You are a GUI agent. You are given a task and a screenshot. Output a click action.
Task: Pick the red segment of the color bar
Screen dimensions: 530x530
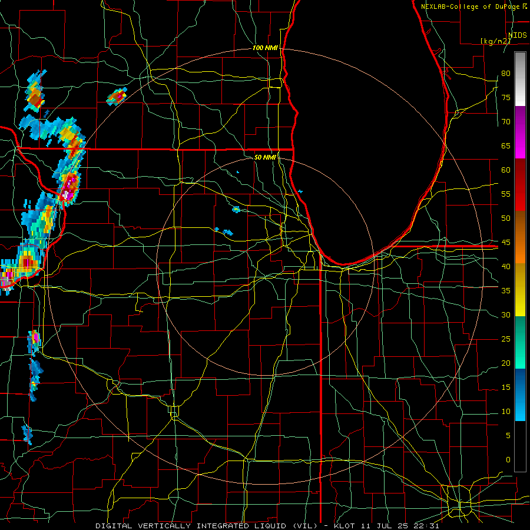point(520,185)
